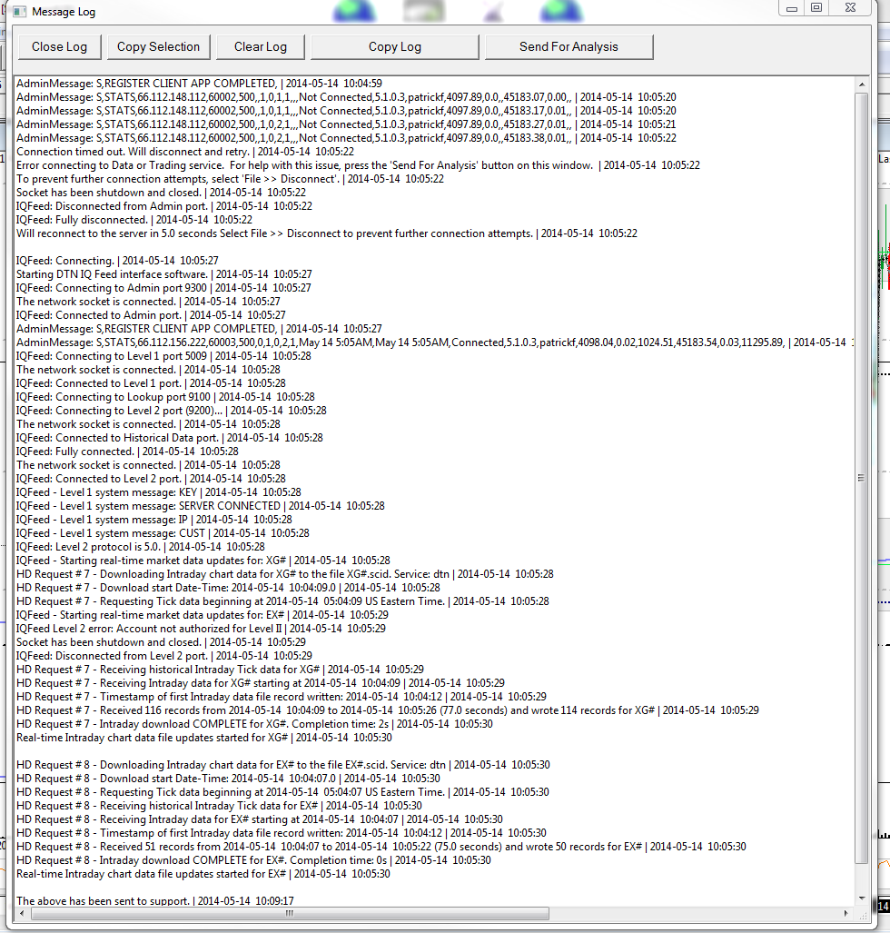Select line 'IQFeed: Fully connected.'
Image resolution: width=890 pixels, height=933 pixels.
[x=127, y=452]
